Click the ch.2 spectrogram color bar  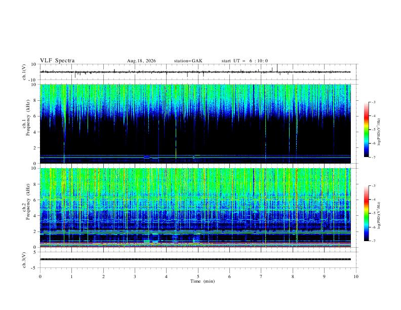[x=366, y=213]
